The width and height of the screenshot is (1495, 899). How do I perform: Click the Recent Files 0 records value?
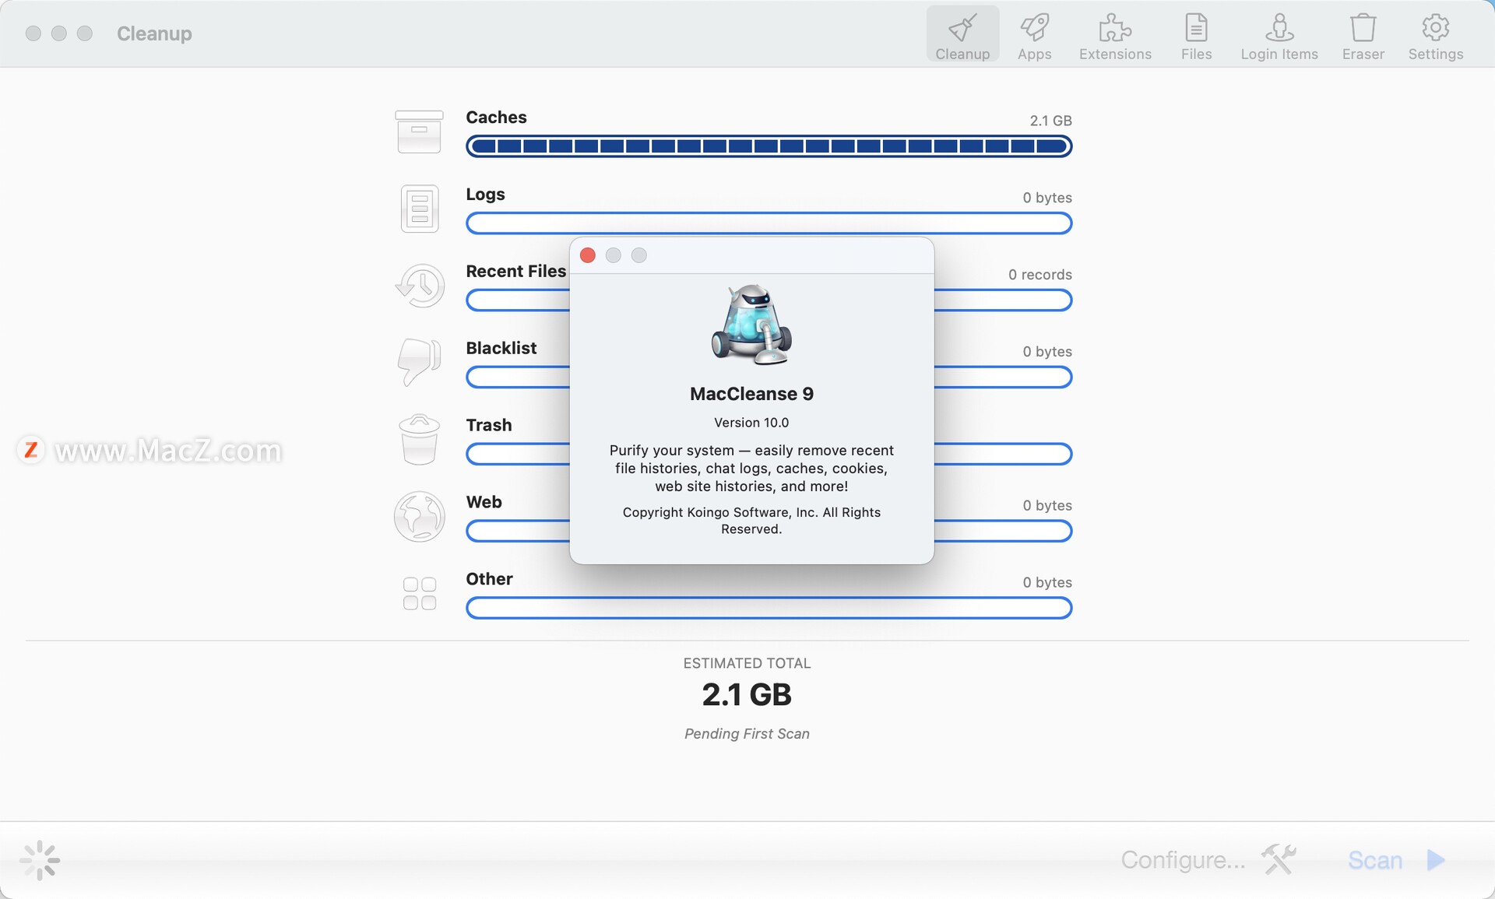[1039, 275]
